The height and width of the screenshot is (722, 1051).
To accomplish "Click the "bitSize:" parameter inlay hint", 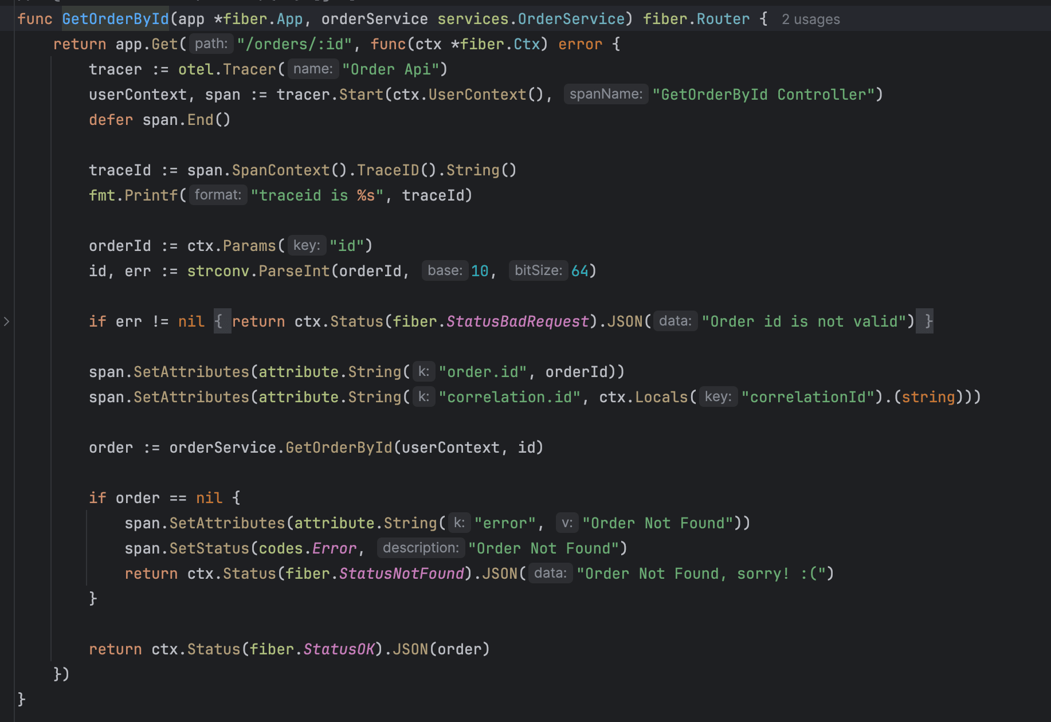I will (x=538, y=271).
